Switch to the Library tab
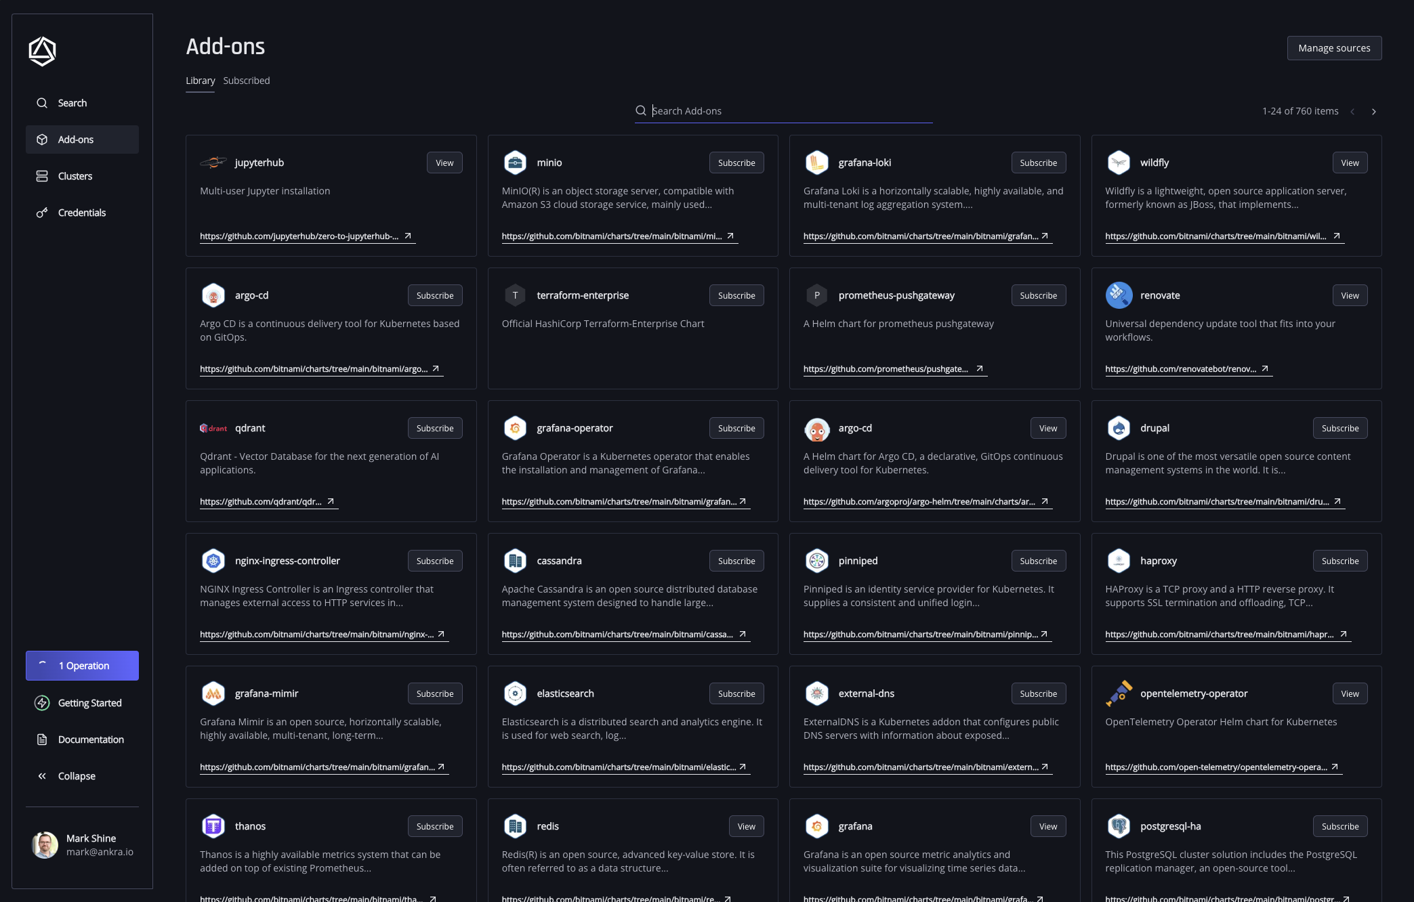This screenshot has width=1414, height=902. (201, 81)
